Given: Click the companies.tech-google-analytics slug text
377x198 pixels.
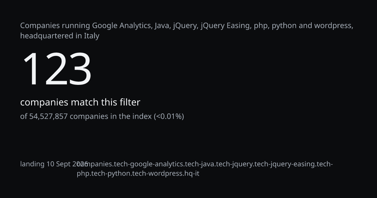Looking at the screenshot, I should 130,164.
